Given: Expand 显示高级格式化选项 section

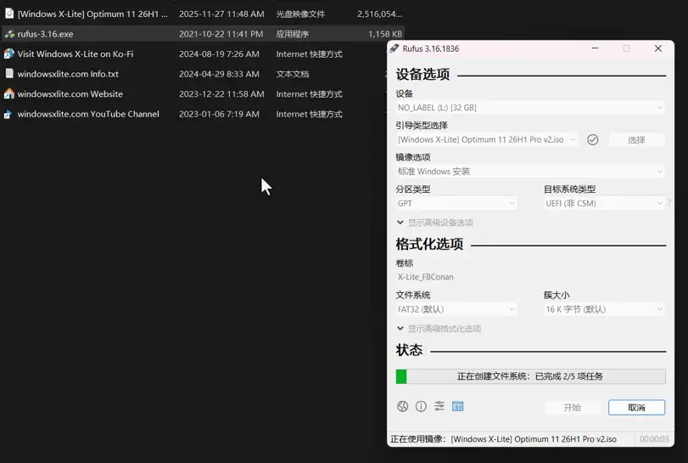Looking at the screenshot, I should point(439,329).
